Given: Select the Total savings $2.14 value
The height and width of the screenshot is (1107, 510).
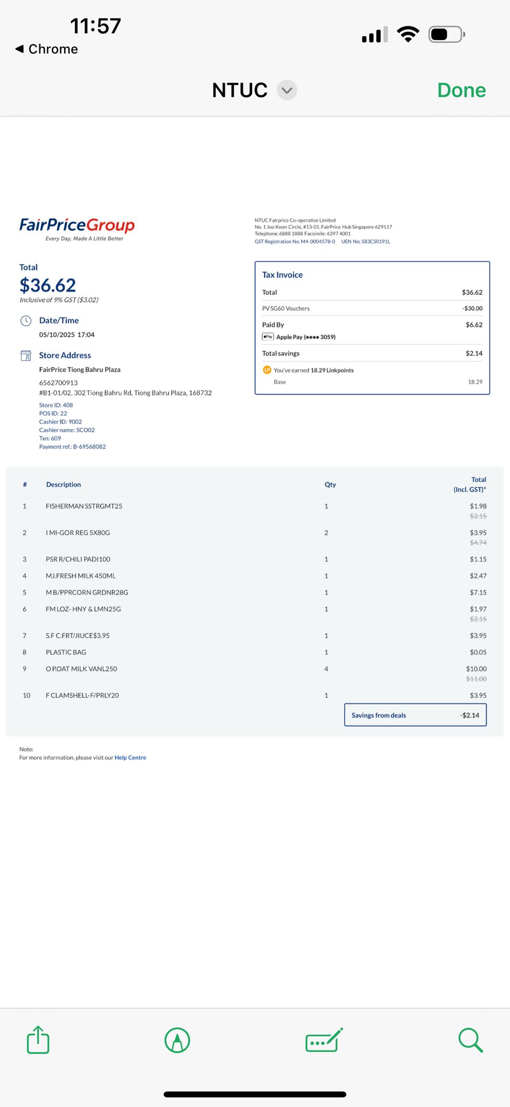Looking at the screenshot, I should (x=474, y=354).
